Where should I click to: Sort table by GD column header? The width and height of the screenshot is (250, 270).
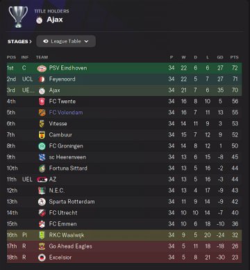[x=220, y=57]
